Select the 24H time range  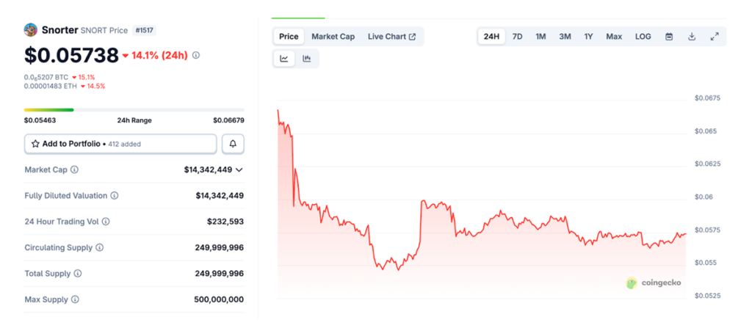click(x=491, y=37)
